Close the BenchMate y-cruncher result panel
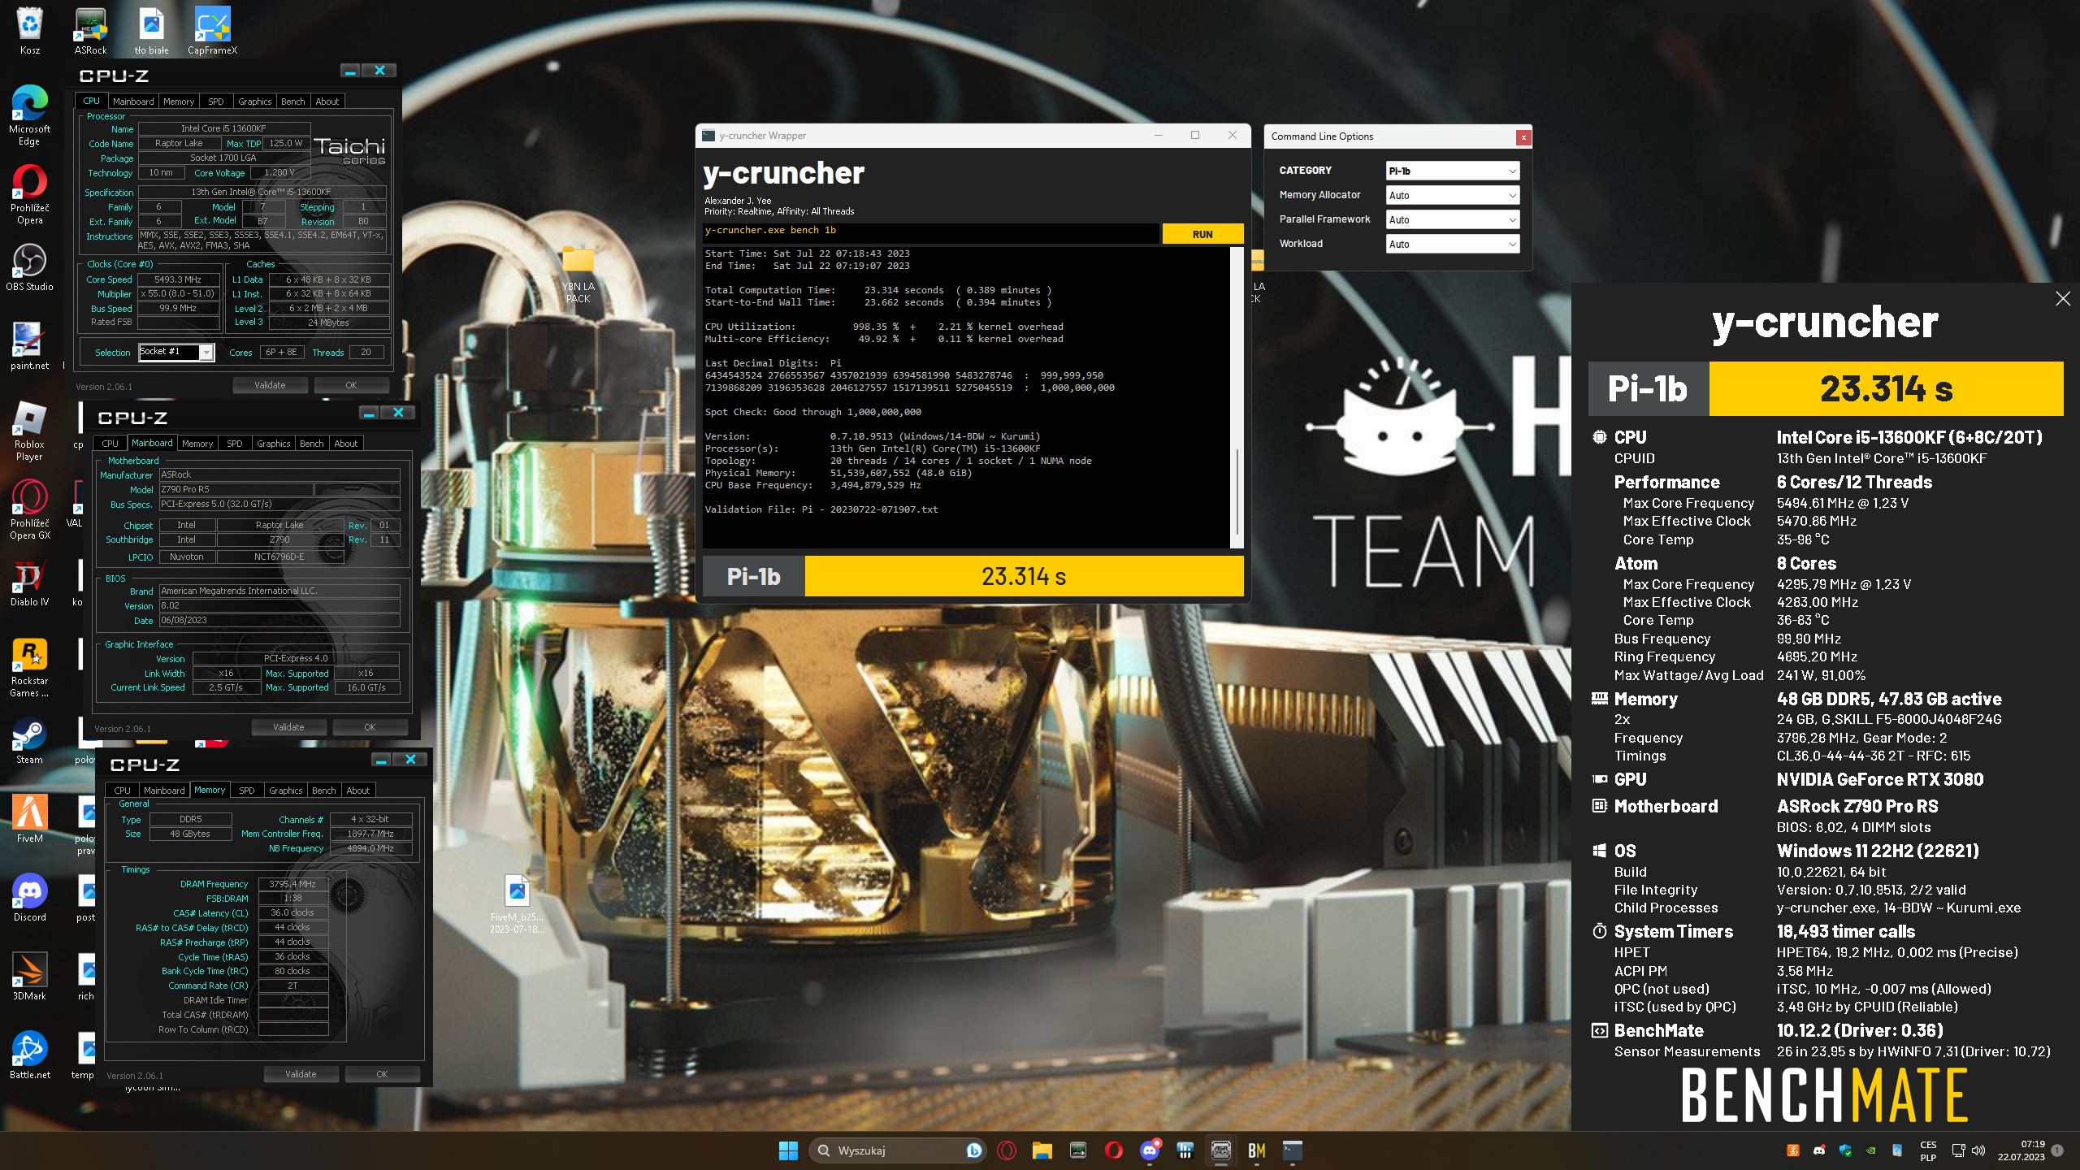This screenshot has width=2080, height=1170. (x=2062, y=299)
